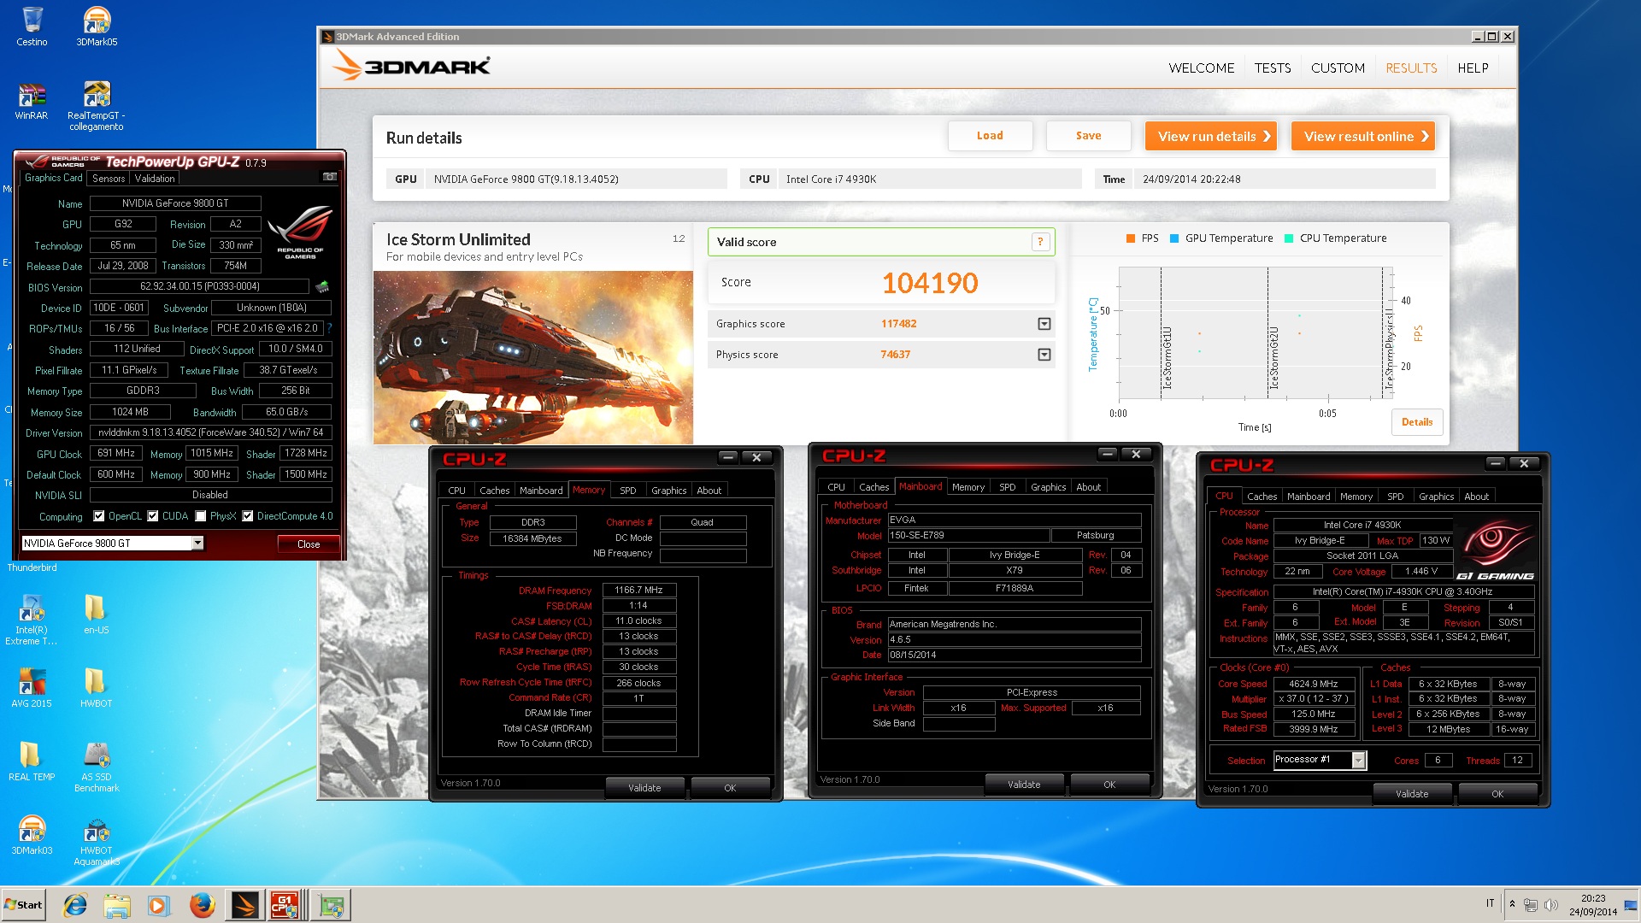Toggle the PhysX checkbox in GPU-Z

(201, 516)
